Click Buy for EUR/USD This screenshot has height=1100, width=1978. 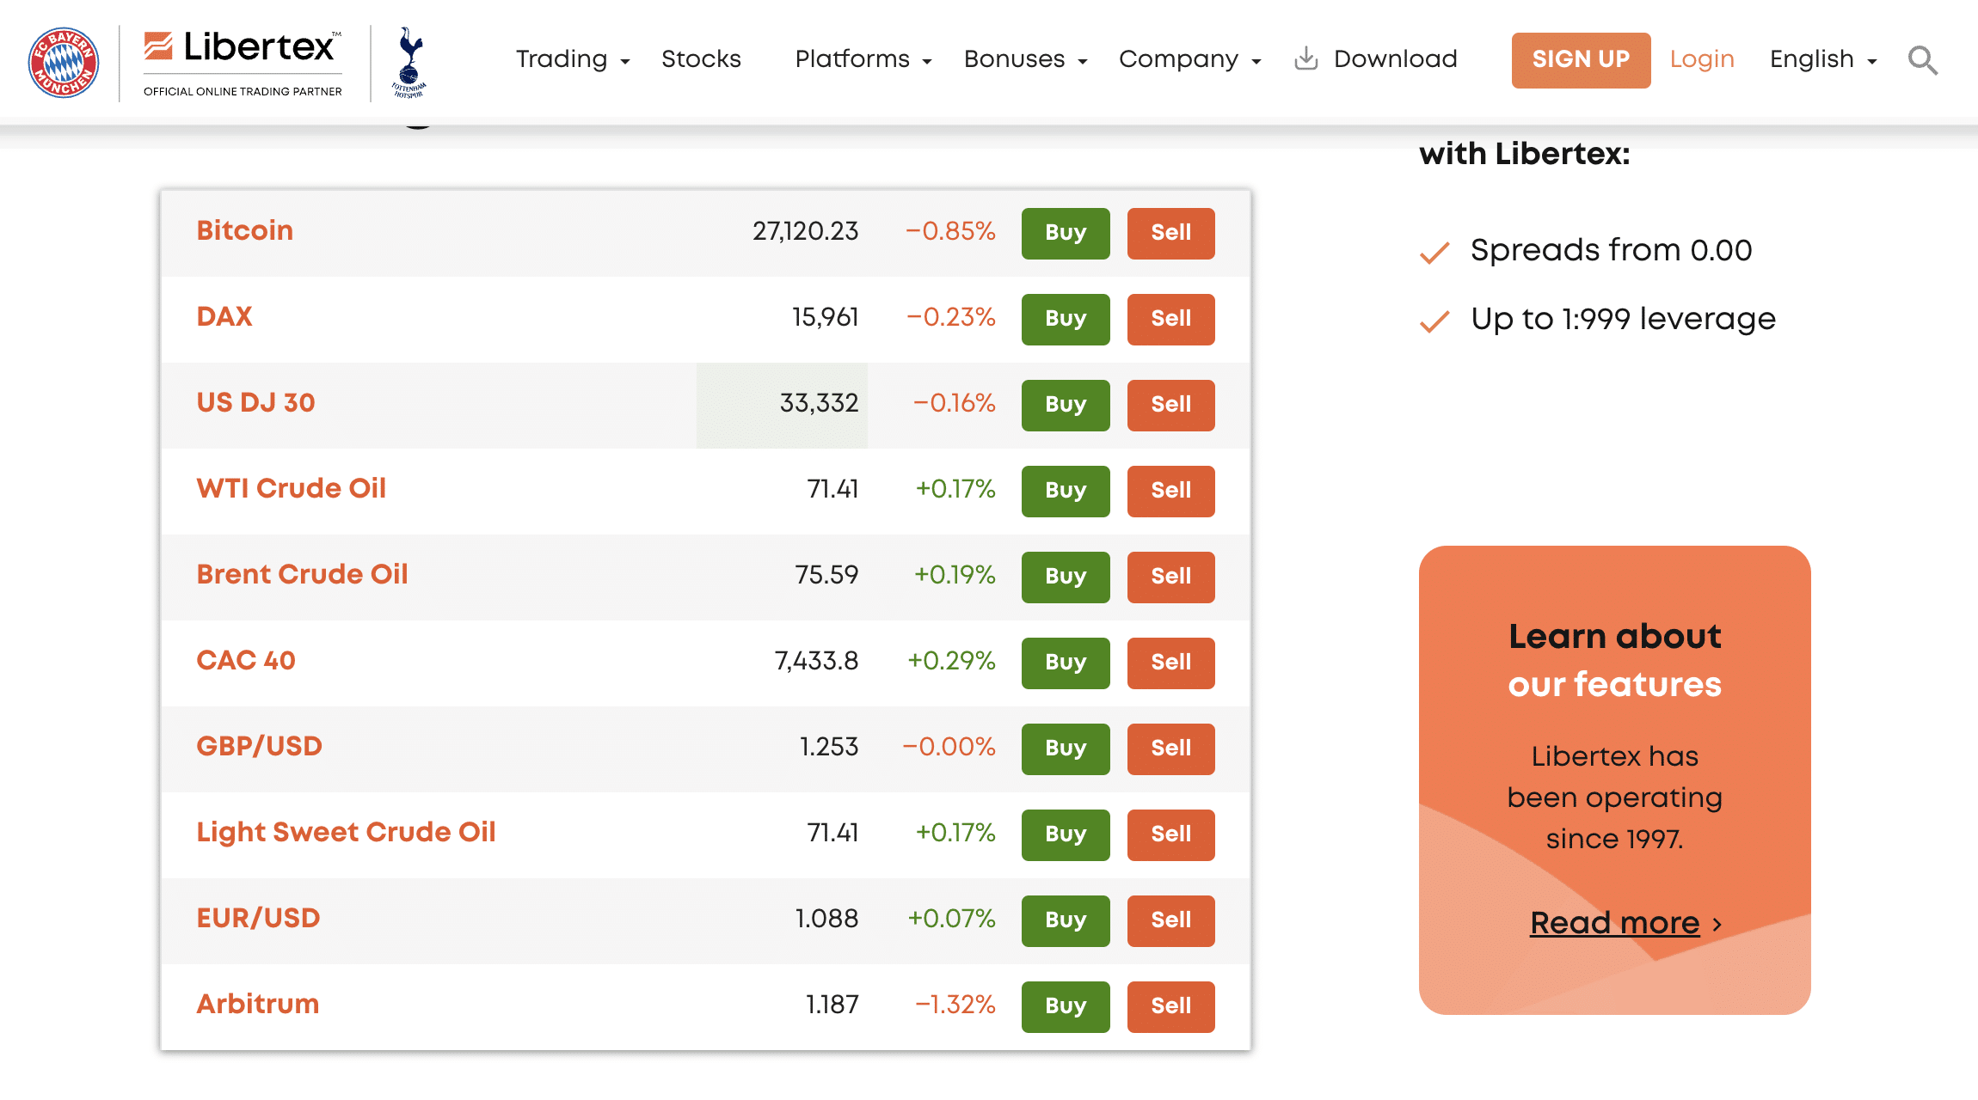[1066, 920]
